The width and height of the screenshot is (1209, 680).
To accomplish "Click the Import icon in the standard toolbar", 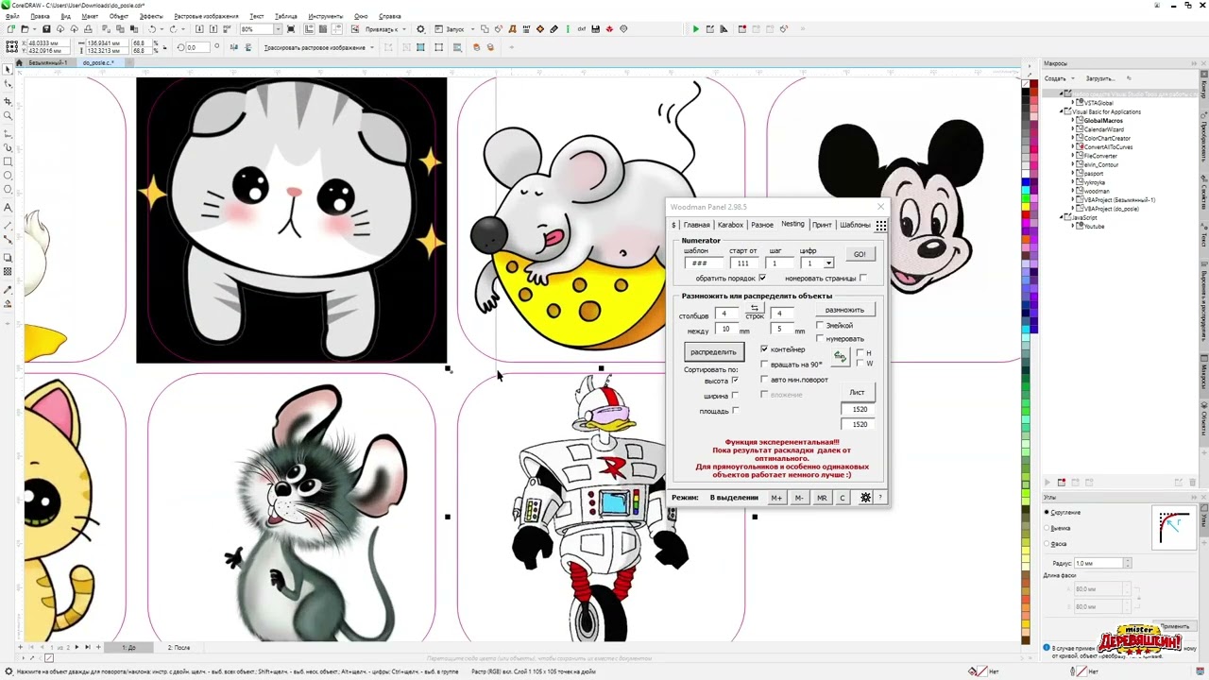I will [x=198, y=29].
